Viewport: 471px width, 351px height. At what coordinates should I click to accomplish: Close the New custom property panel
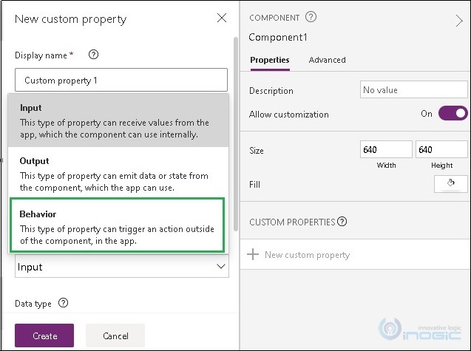(x=222, y=18)
